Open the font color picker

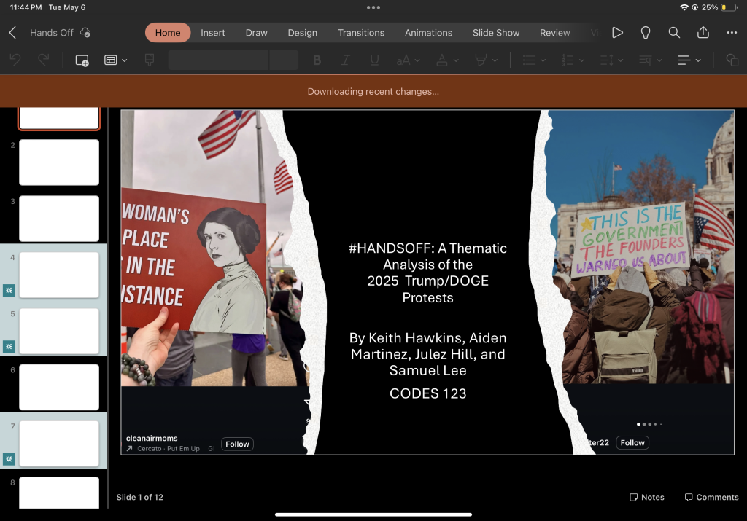[x=447, y=60]
